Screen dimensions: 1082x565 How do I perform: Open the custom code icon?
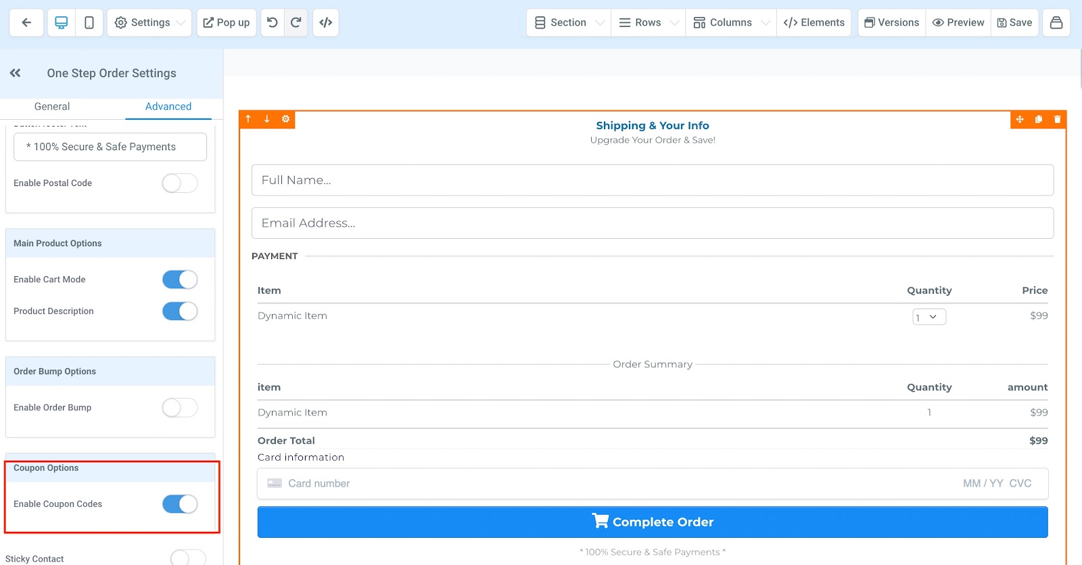(326, 22)
